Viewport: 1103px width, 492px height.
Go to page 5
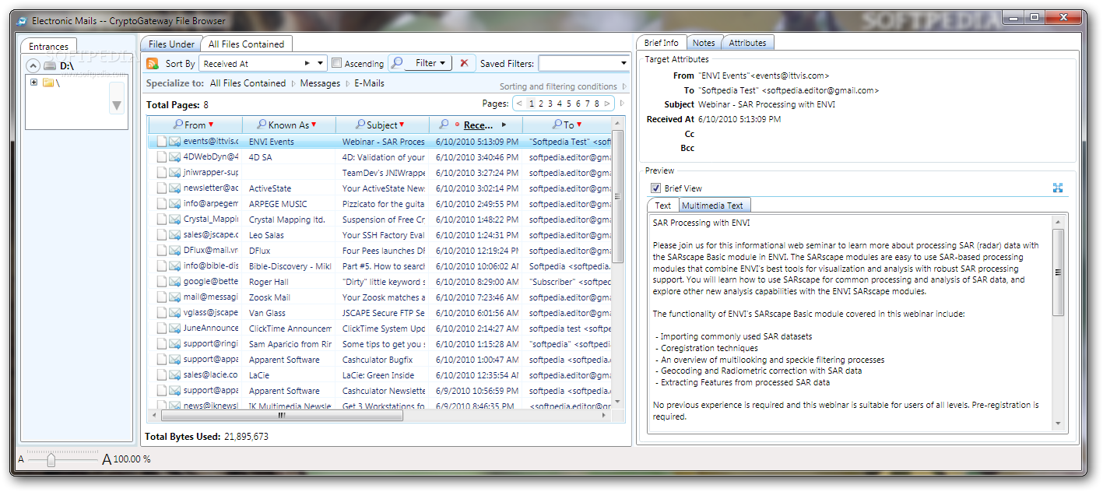tap(569, 104)
